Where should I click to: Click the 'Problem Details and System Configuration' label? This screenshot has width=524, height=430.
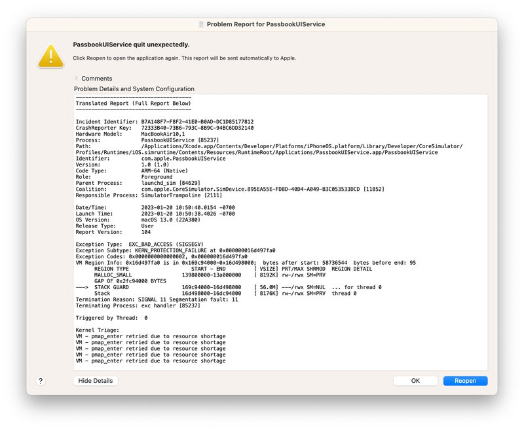pos(134,89)
